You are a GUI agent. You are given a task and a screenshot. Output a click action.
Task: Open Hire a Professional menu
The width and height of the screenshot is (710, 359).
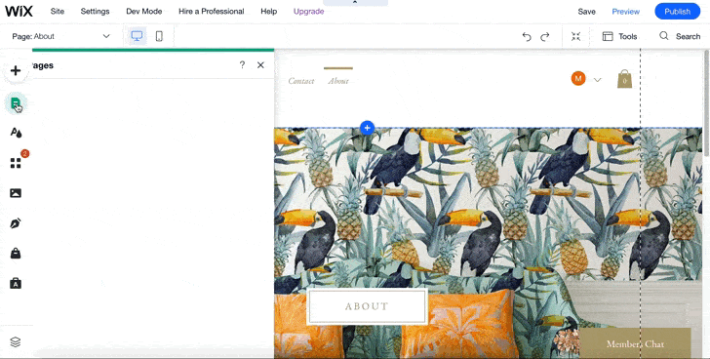[211, 12]
